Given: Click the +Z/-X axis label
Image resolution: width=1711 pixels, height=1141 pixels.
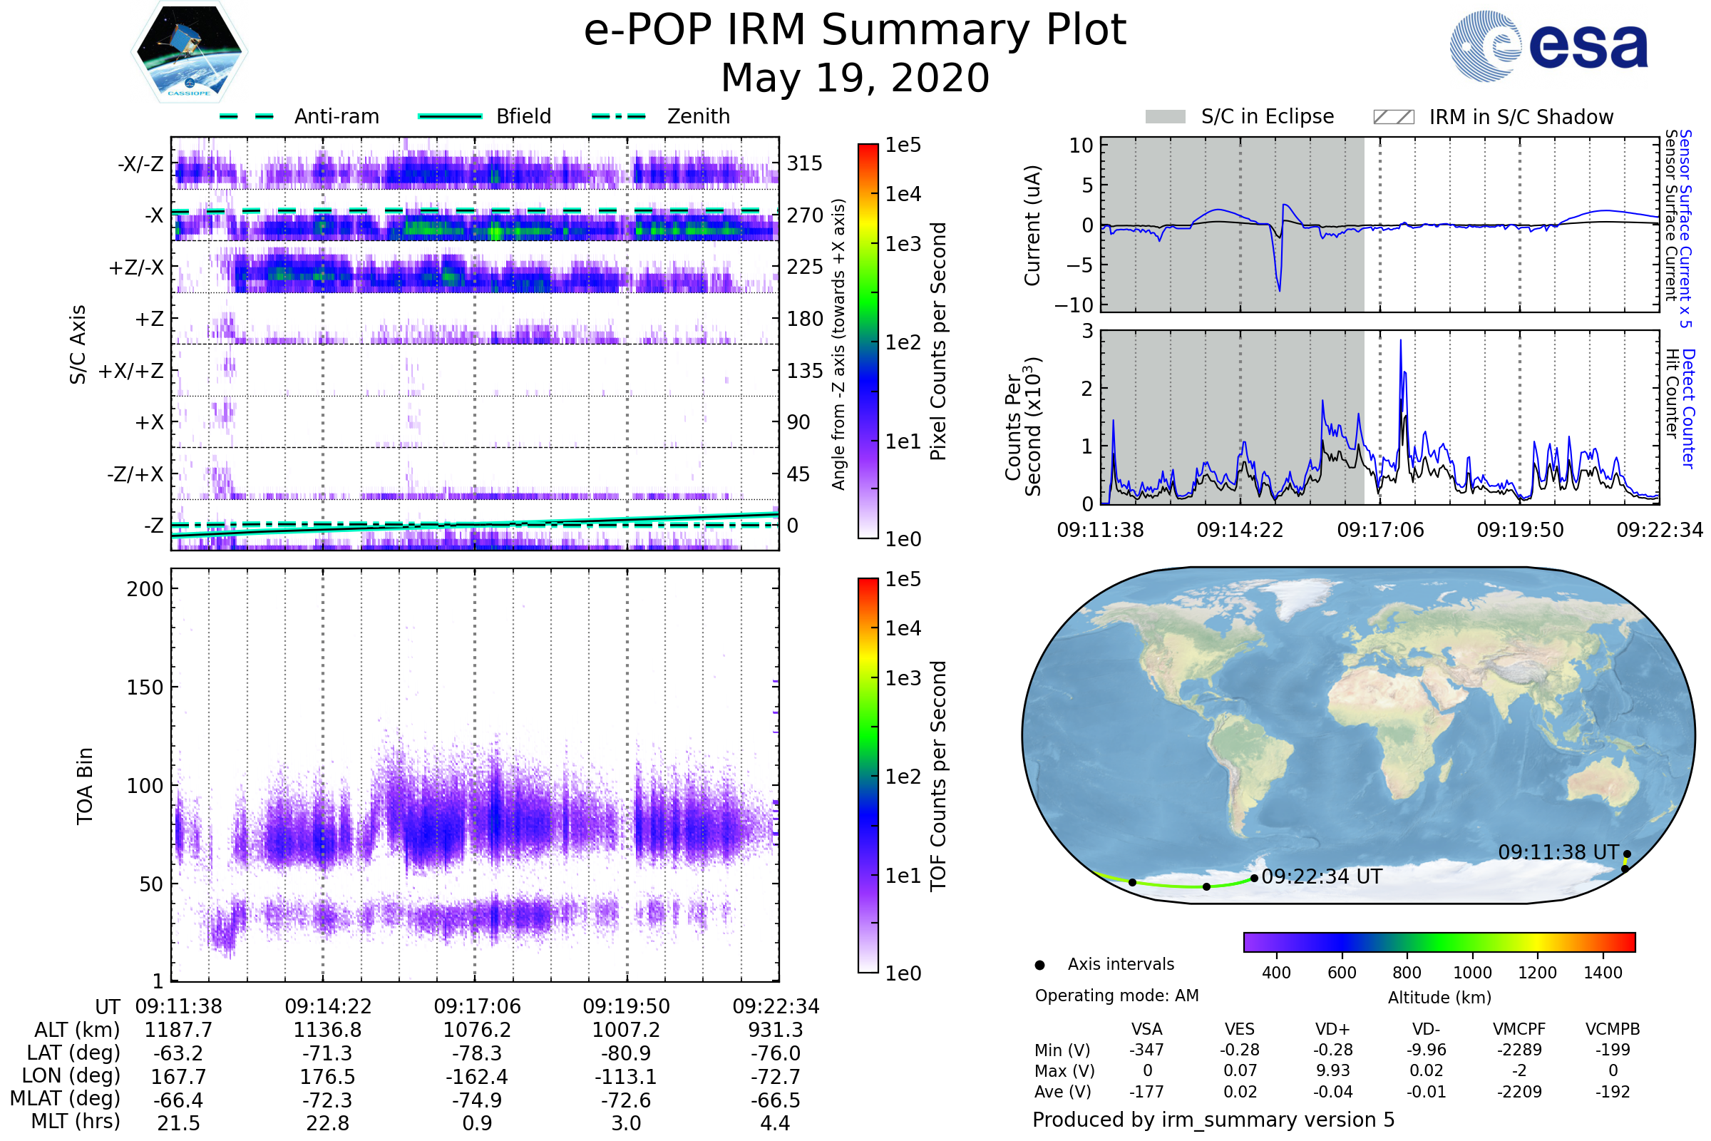Looking at the screenshot, I should tap(136, 268).
